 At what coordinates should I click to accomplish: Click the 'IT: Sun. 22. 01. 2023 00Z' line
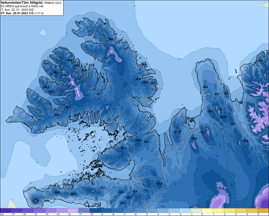pos(17,10)
